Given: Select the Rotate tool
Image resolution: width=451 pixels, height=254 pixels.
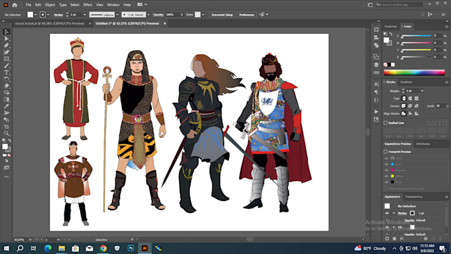Looking at the screenshot, I should coord(7,79).
